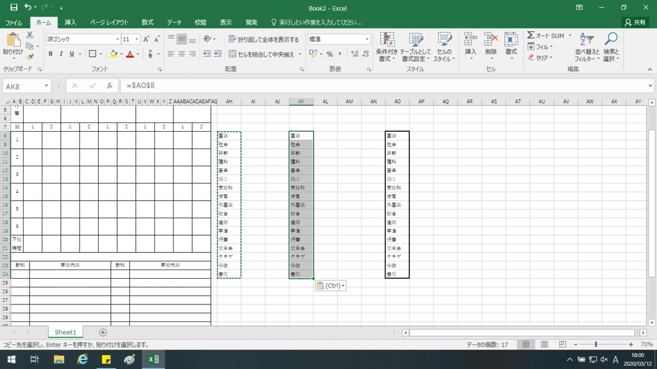The height and width of the screenshot is (369, 657).
Task: Toggle Italic formatting
Action: [61, 54]
